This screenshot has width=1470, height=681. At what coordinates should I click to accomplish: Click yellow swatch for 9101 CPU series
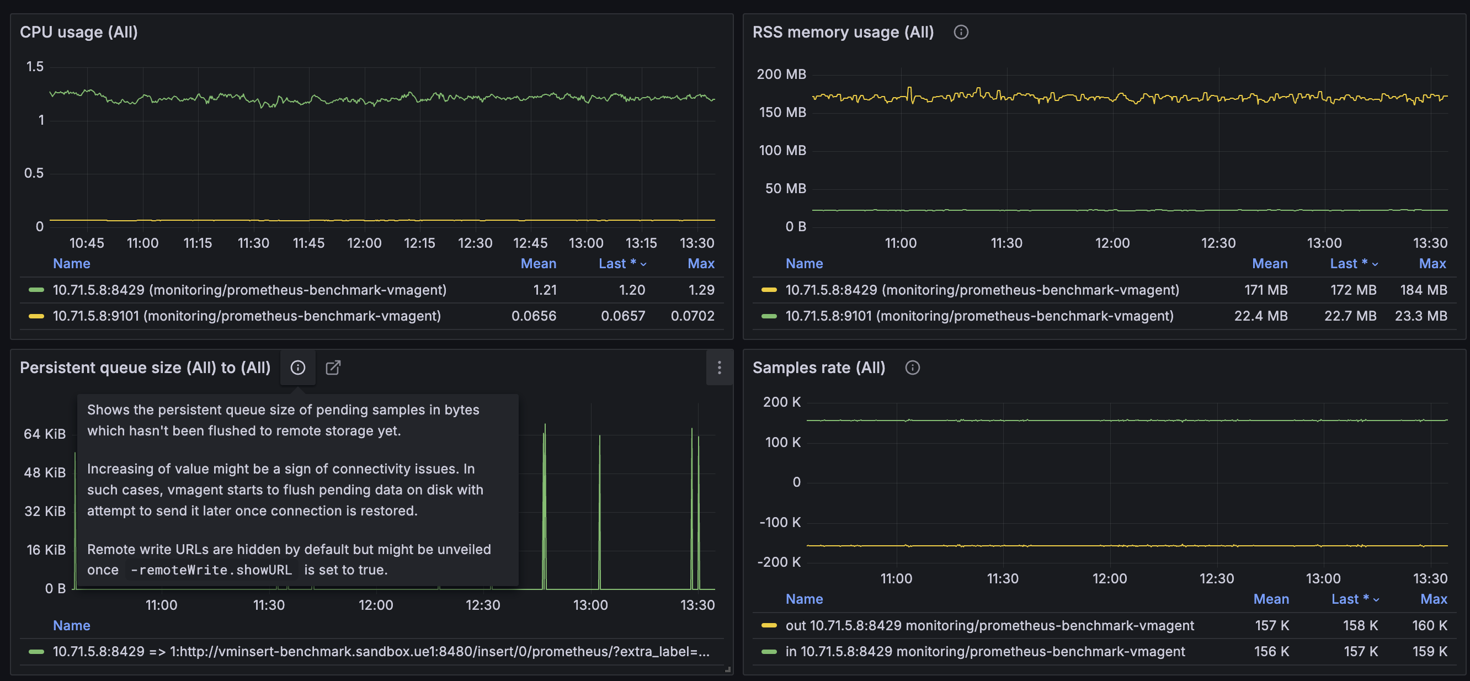point(36,316)
